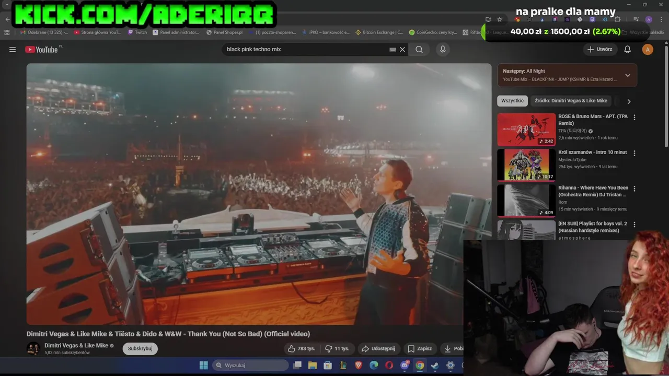Open the YouTube hamburger guide menu
The width and height of the screenshot is (669, 376).
click(x=13, y=50)
